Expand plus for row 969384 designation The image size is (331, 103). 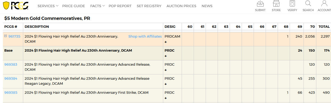pyautogui.click(x=166, y=84)
